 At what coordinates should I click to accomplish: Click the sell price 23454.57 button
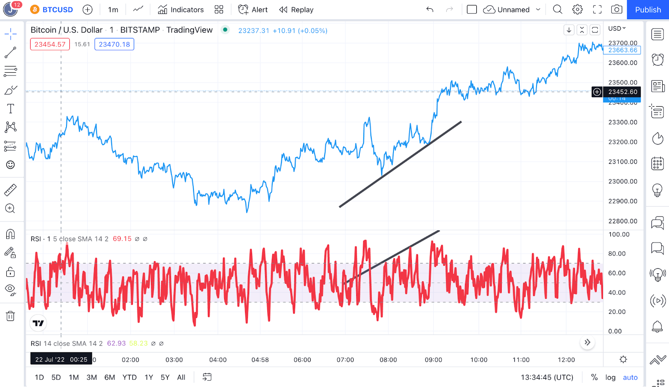50,44
